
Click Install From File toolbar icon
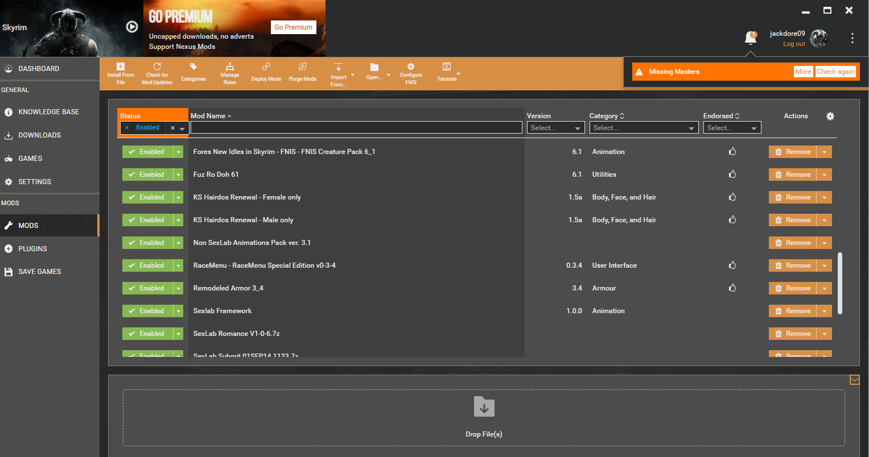coord(121,67)
